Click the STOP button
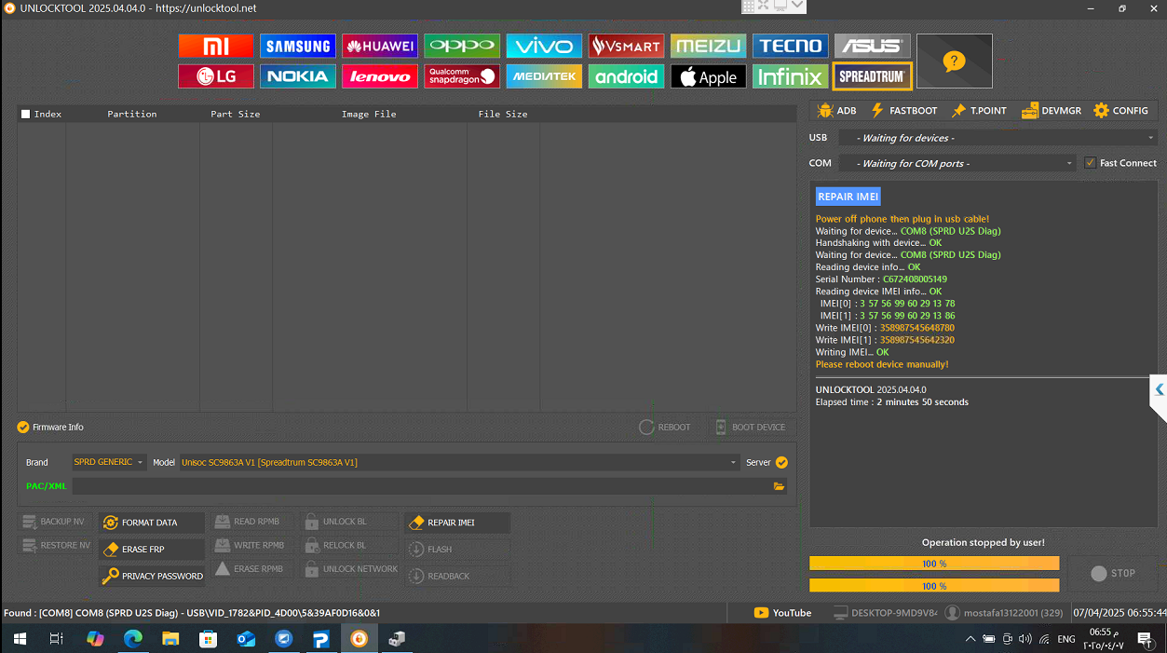The image size is (1167, 653). [1114, 574]
